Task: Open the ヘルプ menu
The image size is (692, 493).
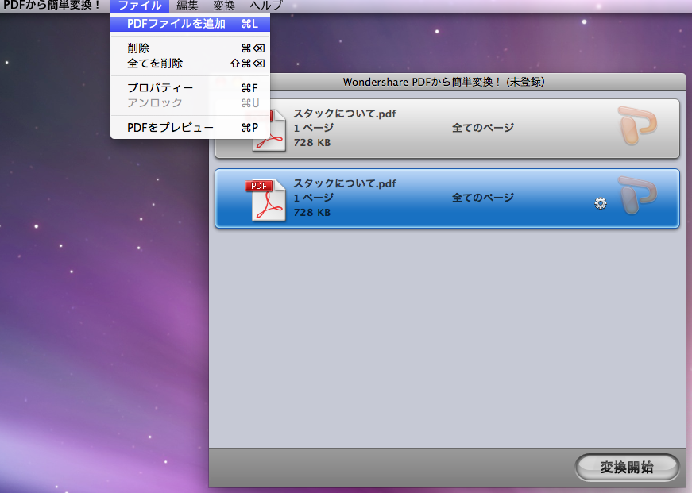Action: 265,6
